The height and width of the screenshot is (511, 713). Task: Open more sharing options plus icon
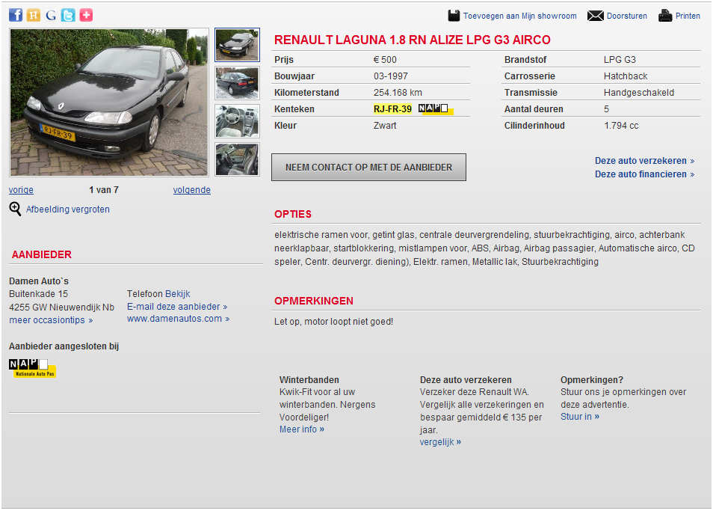[86, 15]
